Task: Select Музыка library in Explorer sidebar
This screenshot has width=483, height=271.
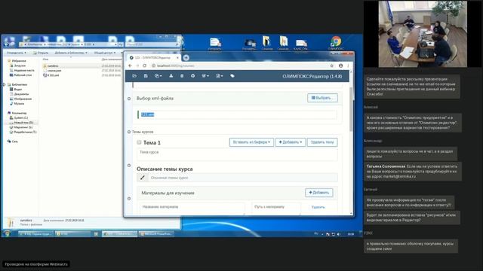Action: click(17, 104)
